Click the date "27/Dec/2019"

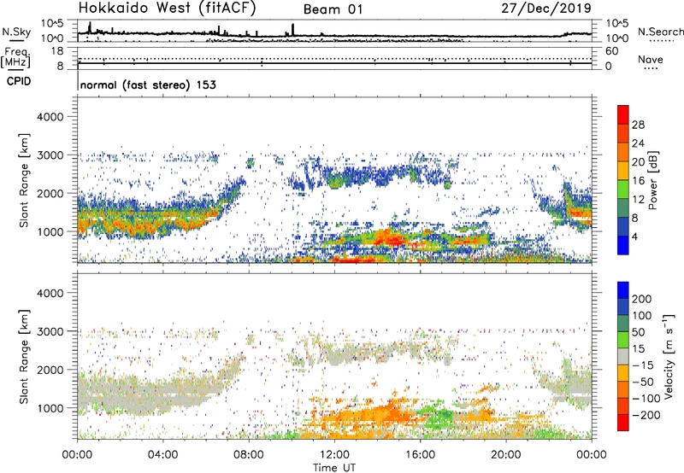click(x=545, y=8)
